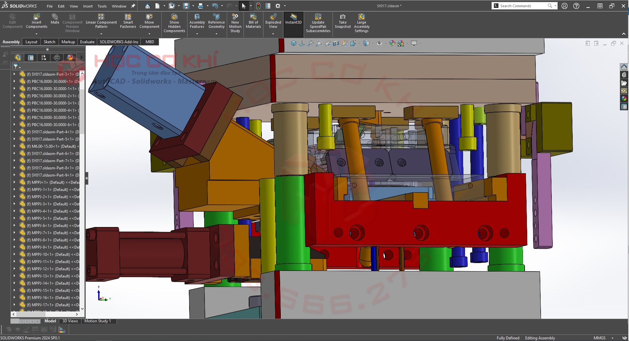Image resolution: width=629 pixels, height=341 pixels.
Task: Open the Assembly Features dropdown arrow
Action: (x=197, y=34)
